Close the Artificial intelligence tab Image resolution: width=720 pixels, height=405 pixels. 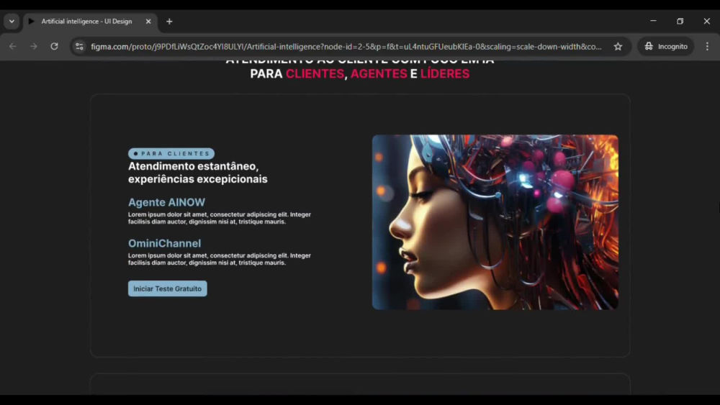148,22
